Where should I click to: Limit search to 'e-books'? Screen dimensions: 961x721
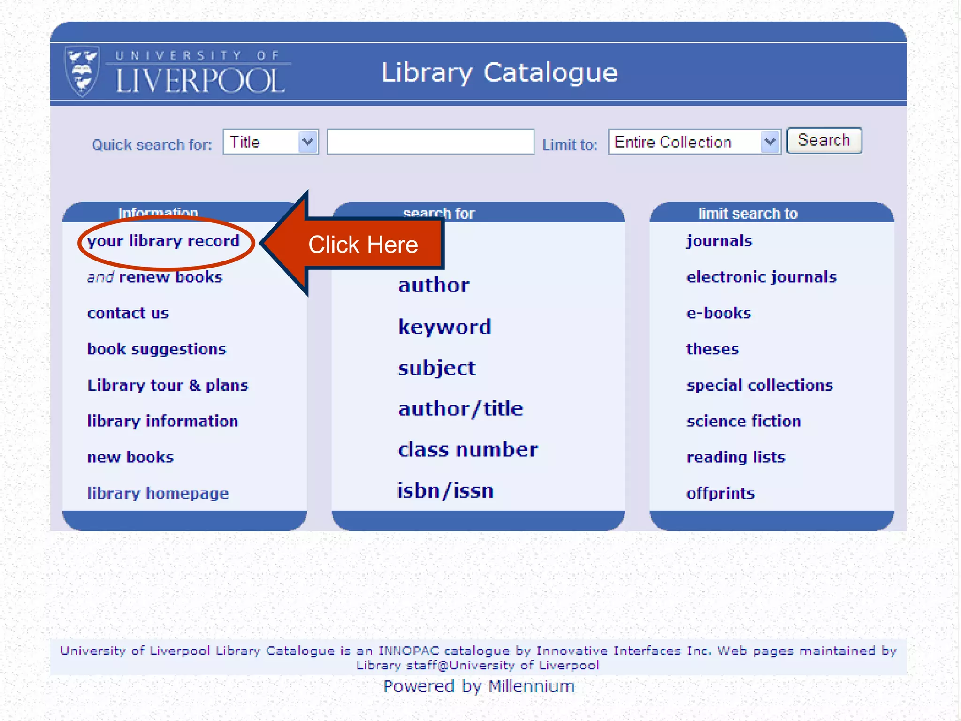(718, 313)
